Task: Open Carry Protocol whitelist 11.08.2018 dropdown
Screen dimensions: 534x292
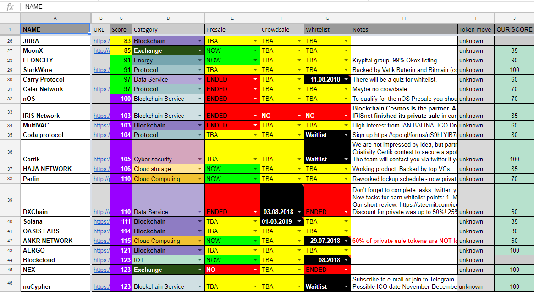Action: (x=346, y=79)
